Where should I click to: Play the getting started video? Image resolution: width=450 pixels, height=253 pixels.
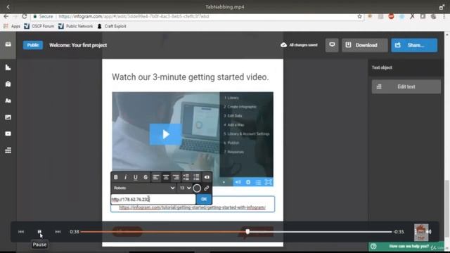click(x=166, y=134)
